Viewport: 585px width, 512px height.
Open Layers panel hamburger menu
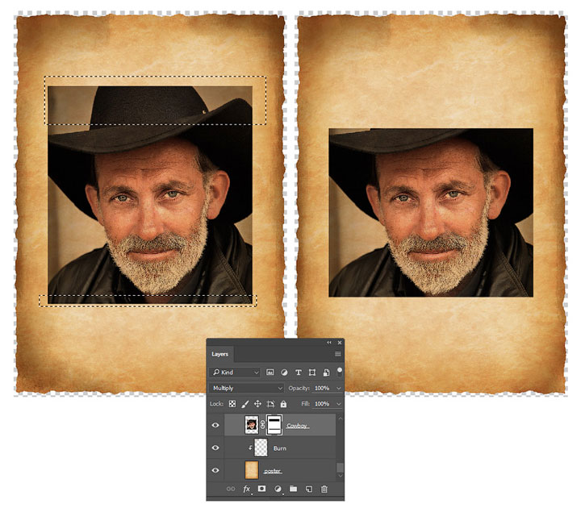tap(337, 354)
